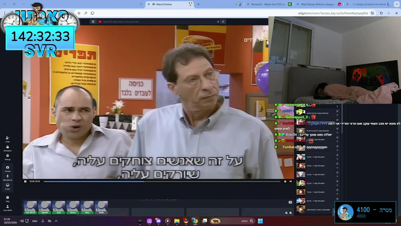Open the Invite panel in sidebar
Screen dimensions: 401x226
coord(8,139)
